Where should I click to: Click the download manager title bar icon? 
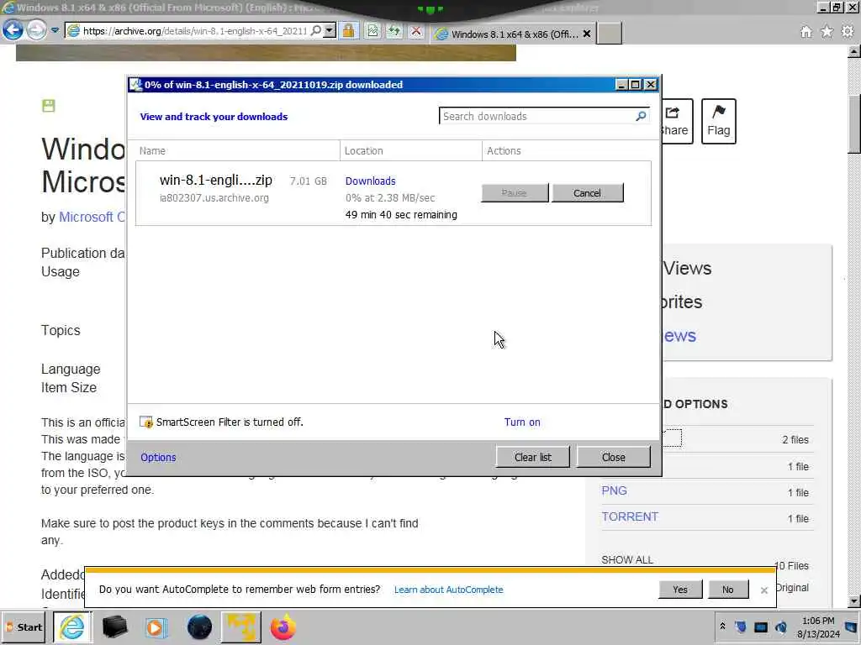[135, 85]
